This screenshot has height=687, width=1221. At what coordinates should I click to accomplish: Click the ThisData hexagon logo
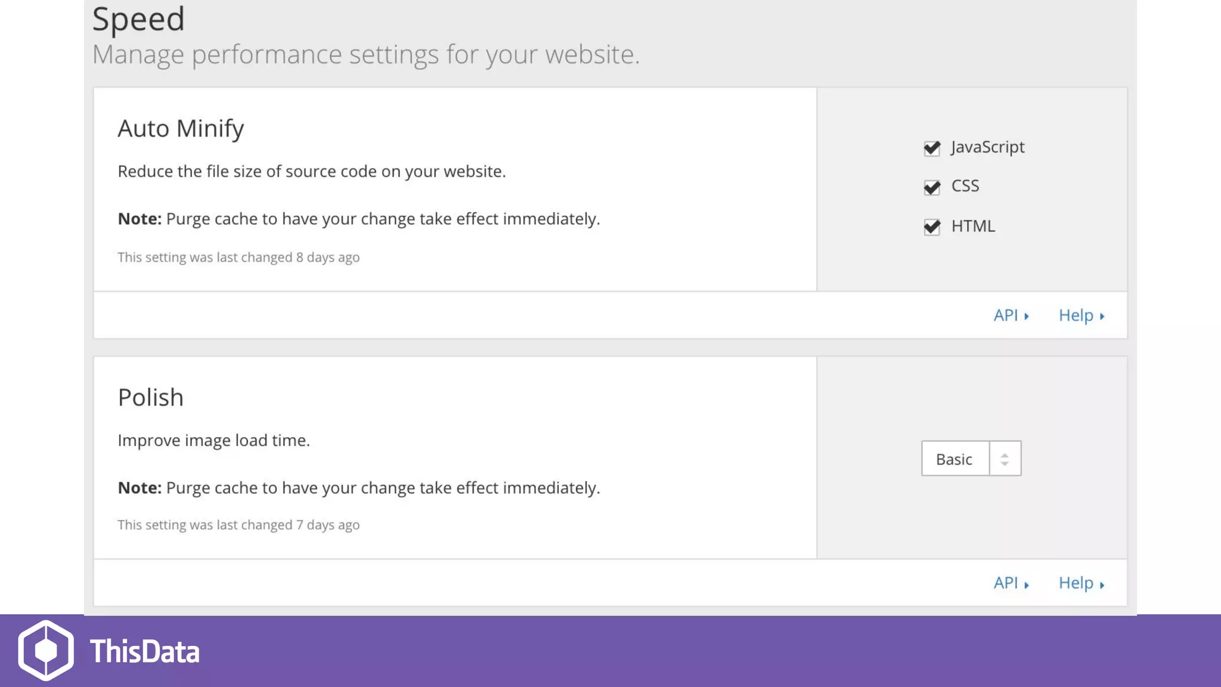coord(46,651)
